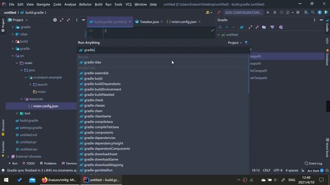Select gradle downloadMapping task
This screenshot has width=330, height=185.
163,165
